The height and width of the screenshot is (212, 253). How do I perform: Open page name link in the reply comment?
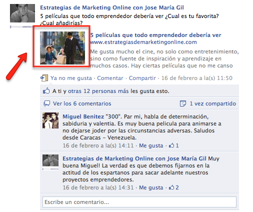click(x=134, y=158)
